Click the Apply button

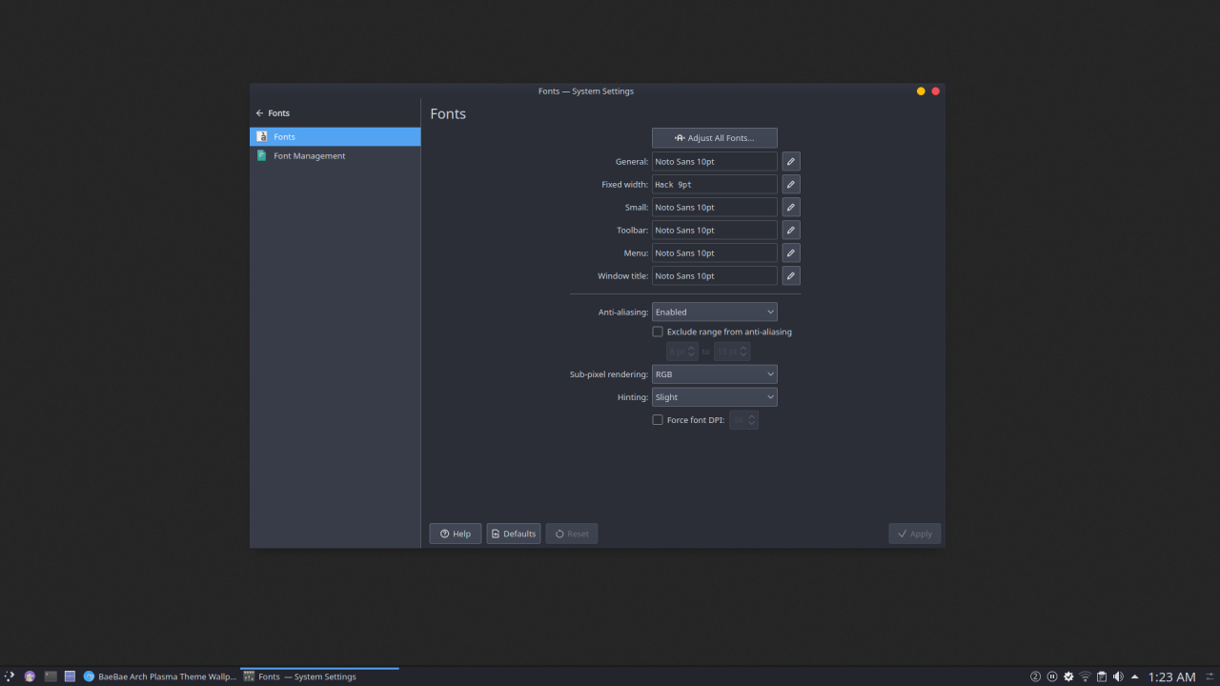(915, 534)
